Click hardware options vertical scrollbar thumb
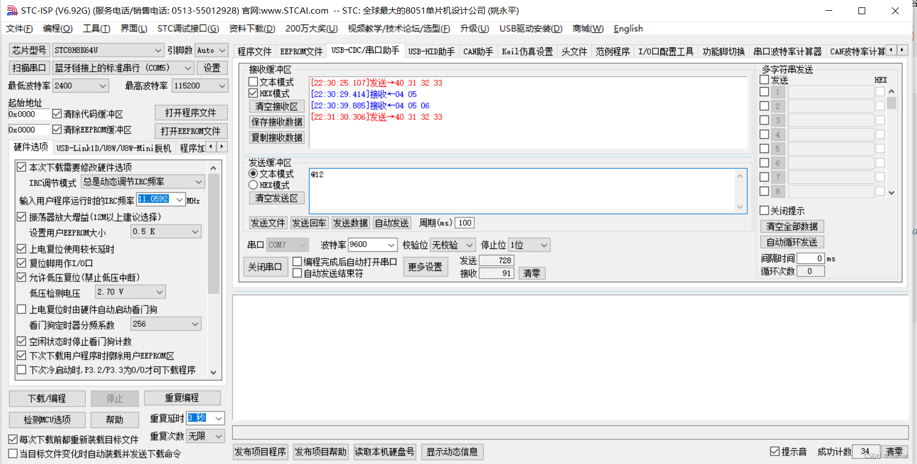The height and width of the screenshot is (464, 917). tap(214, 233)
